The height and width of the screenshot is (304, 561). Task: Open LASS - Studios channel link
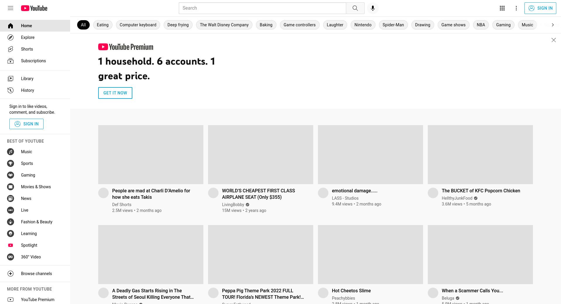[x=345, y=198]
